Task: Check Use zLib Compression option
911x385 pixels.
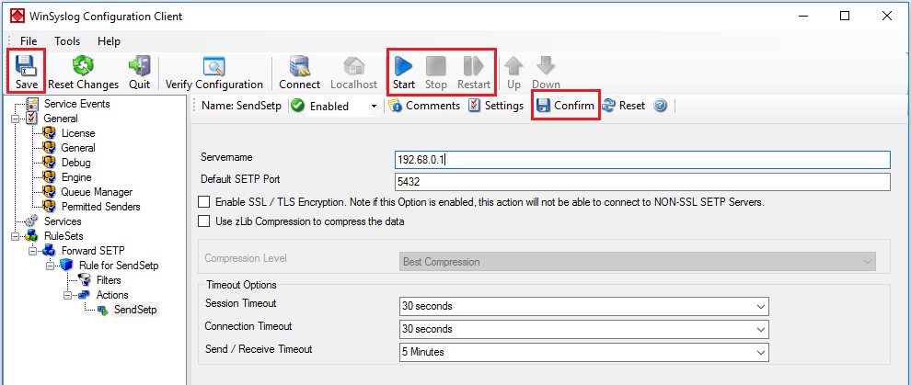Action: tap(204, 221)
